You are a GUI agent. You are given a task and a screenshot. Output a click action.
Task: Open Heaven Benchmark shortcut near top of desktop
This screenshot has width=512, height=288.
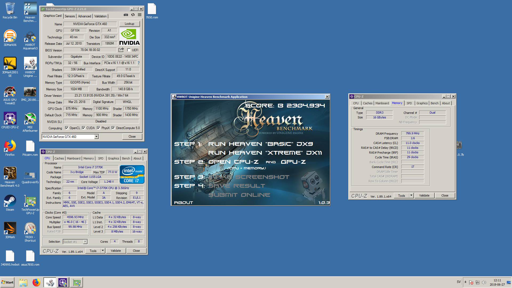coord(30,12)
